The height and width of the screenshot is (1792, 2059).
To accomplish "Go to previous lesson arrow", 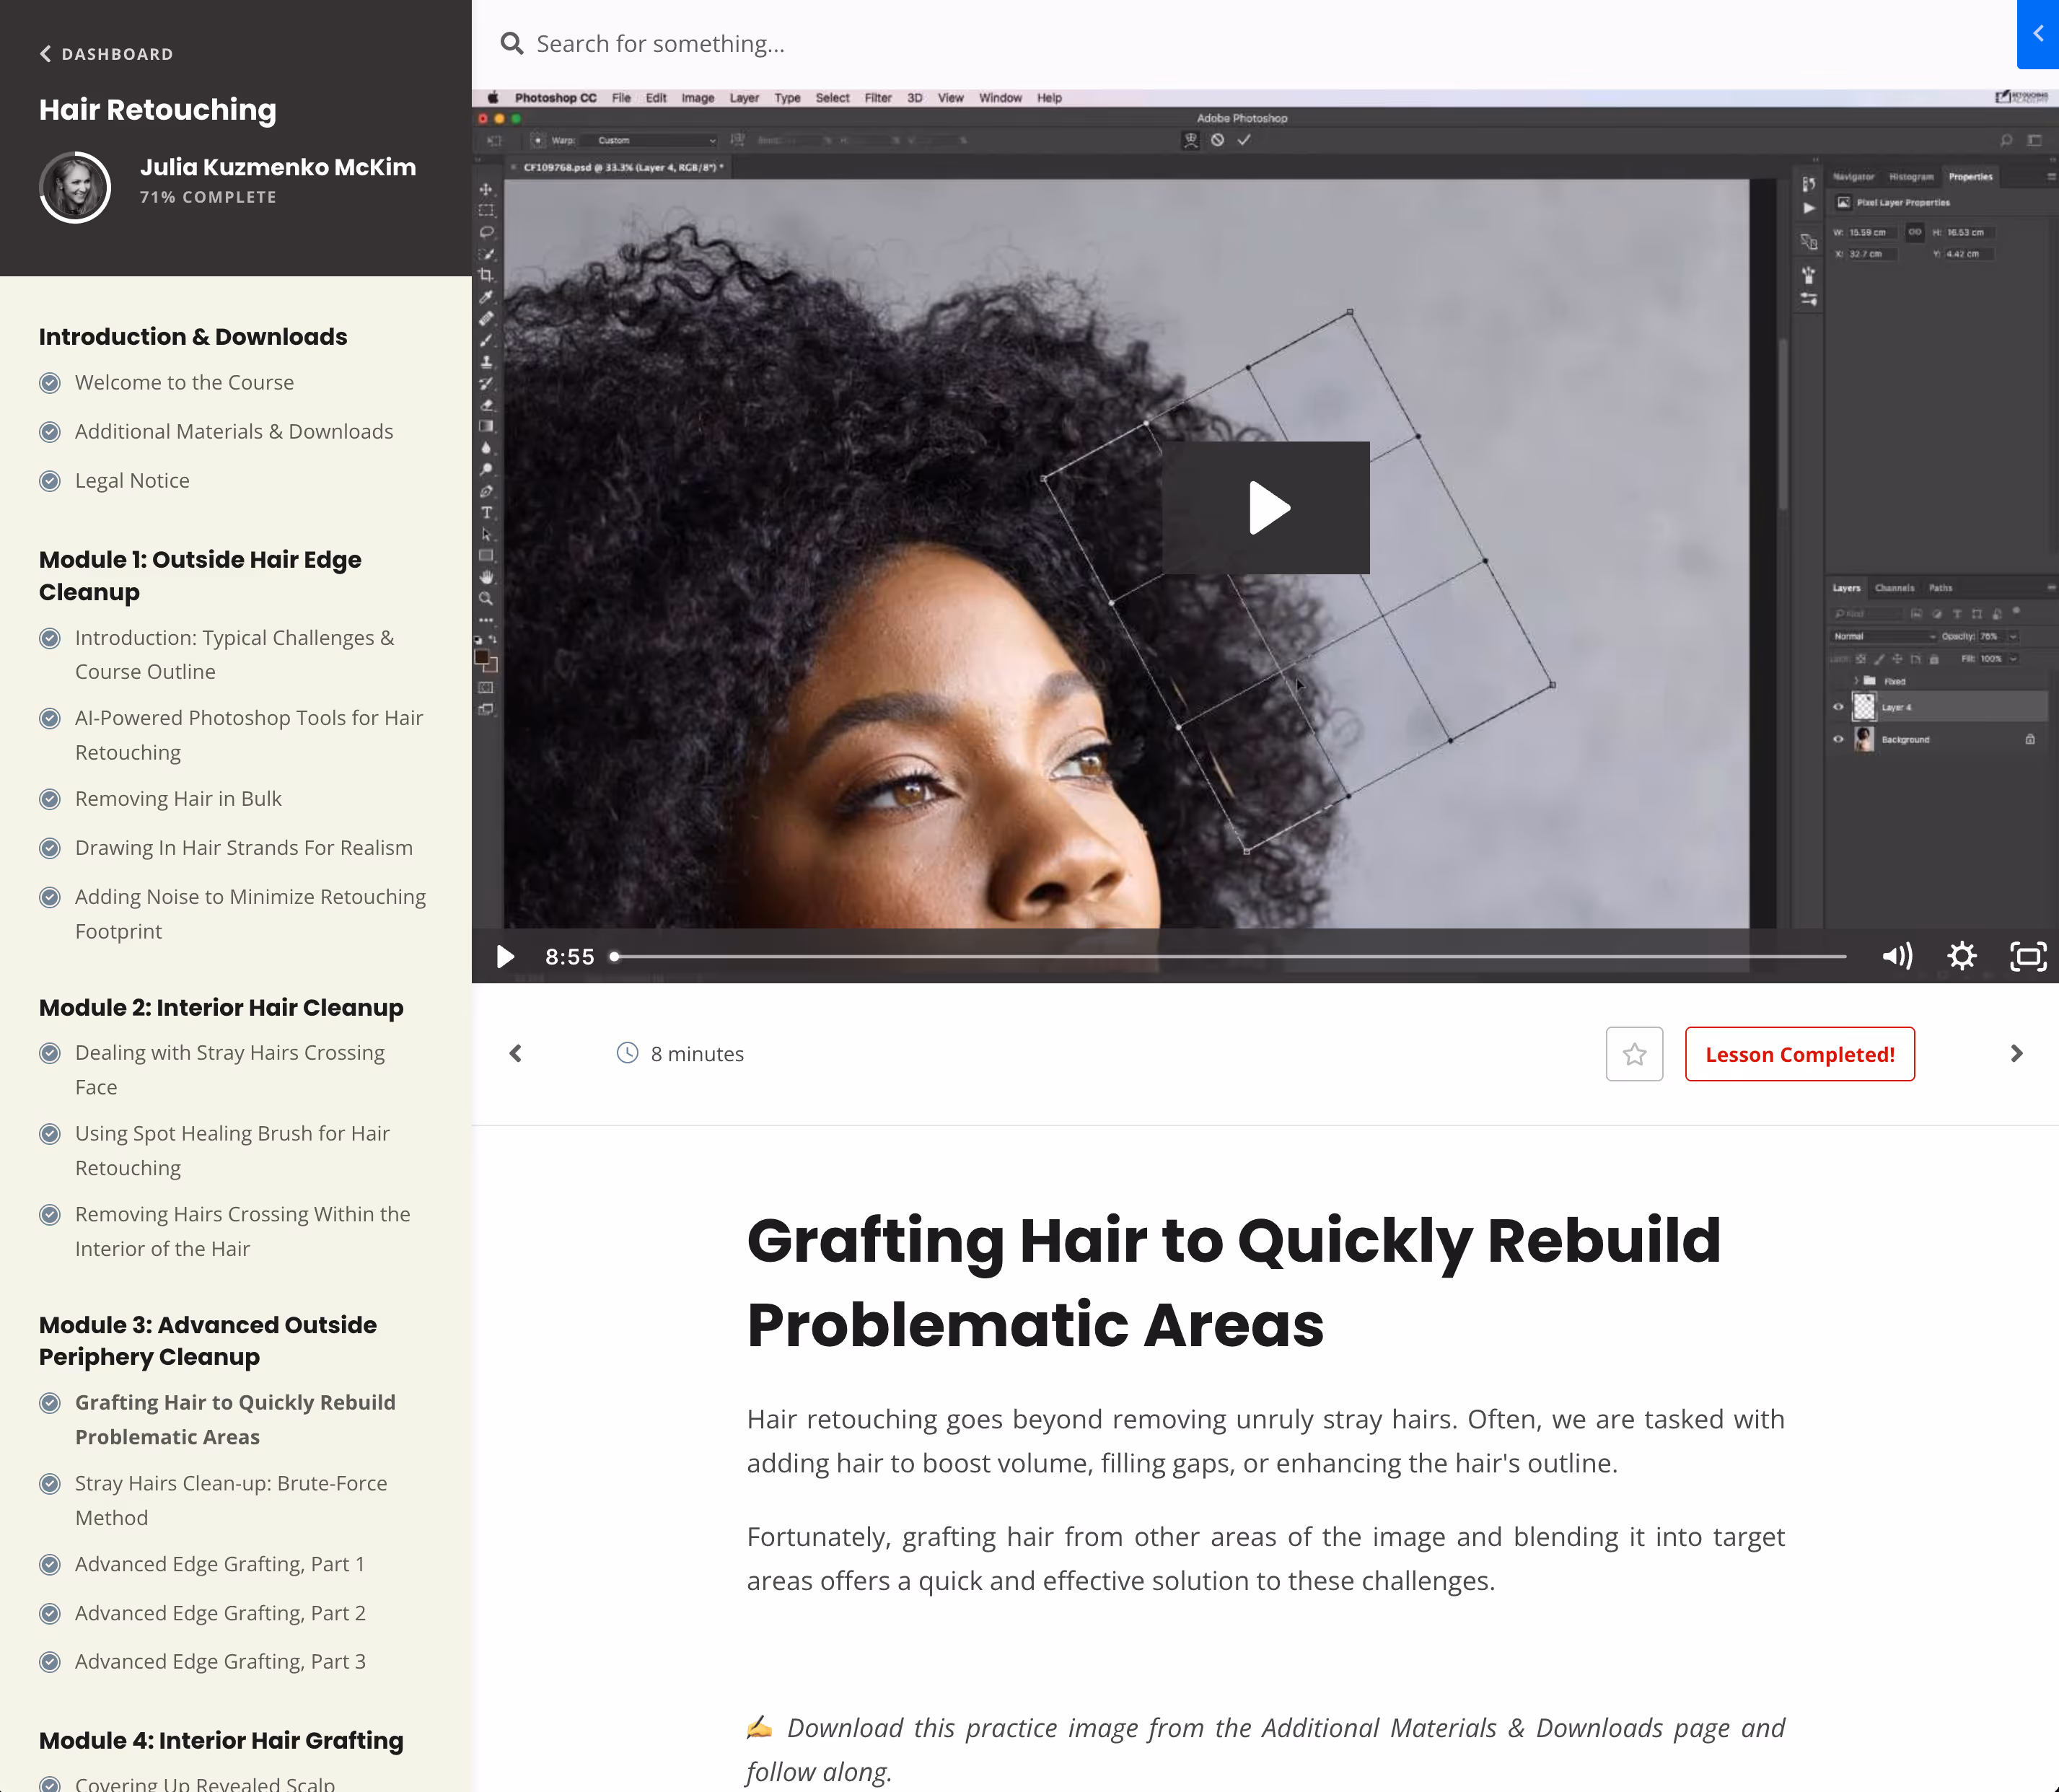I will (516, 1054).
